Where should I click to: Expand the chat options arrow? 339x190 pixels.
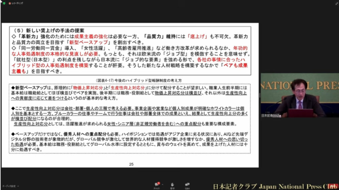[x=162, y=185]
